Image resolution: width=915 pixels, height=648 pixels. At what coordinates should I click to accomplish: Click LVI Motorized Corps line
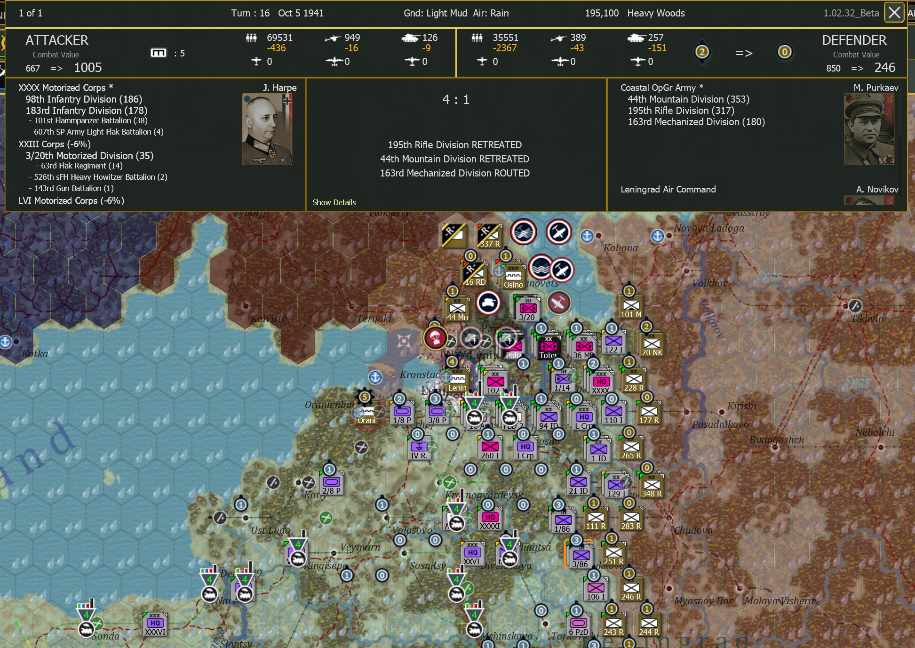pyautogui.click(x=72, y=200)
